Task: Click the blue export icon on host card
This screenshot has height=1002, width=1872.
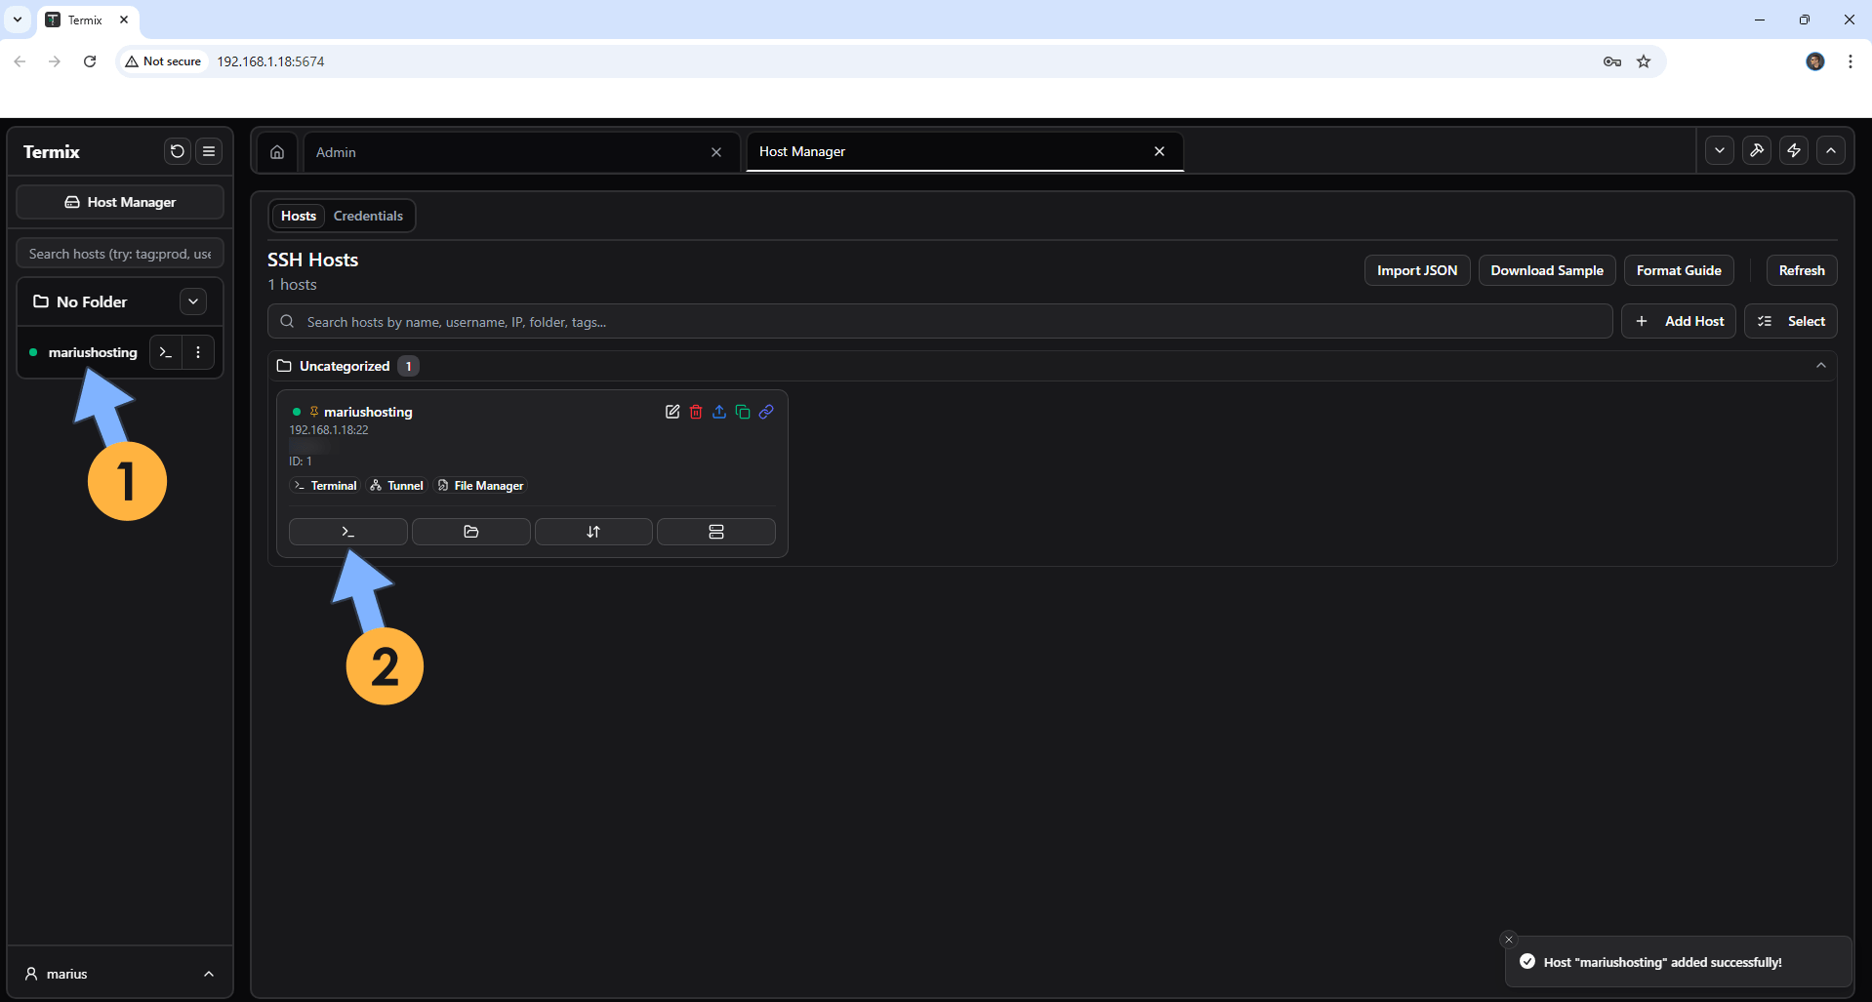Action: [x=719, y=412]
